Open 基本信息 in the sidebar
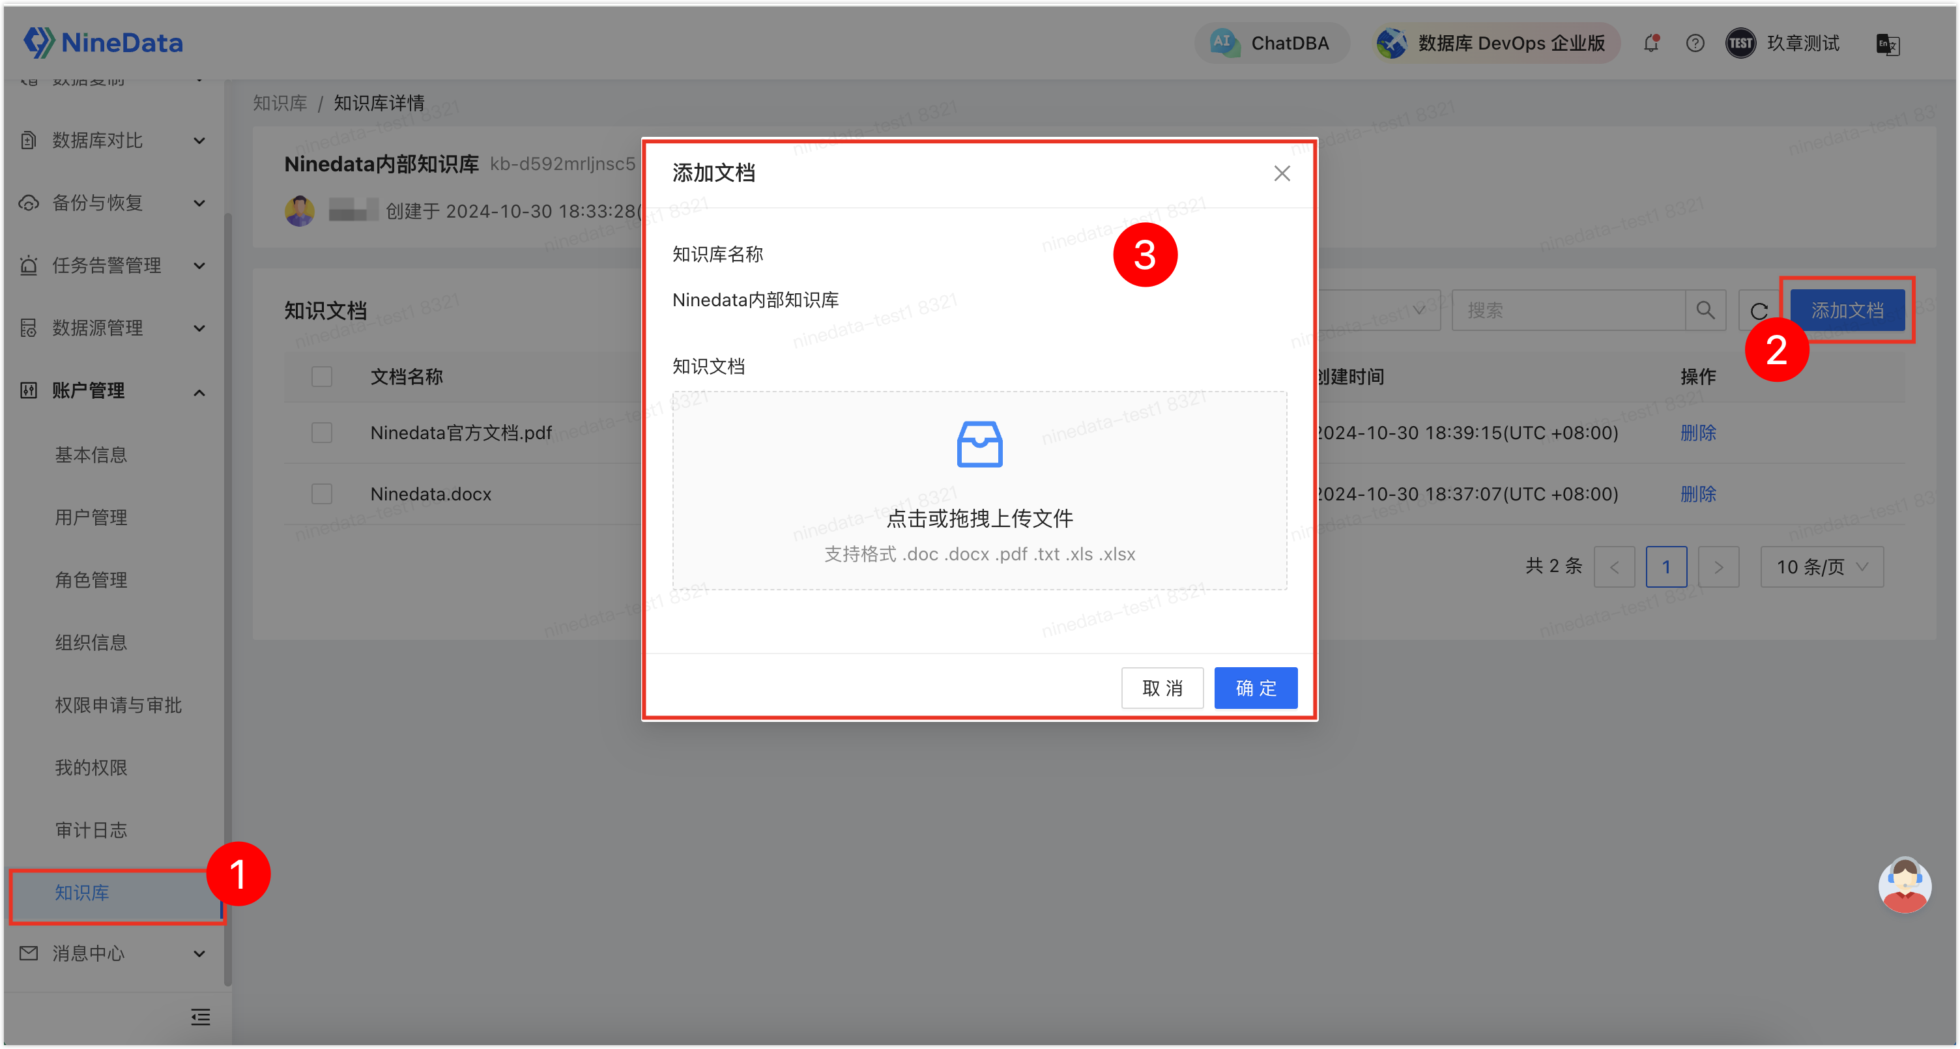1960x1049 pixels. point(91,455)
